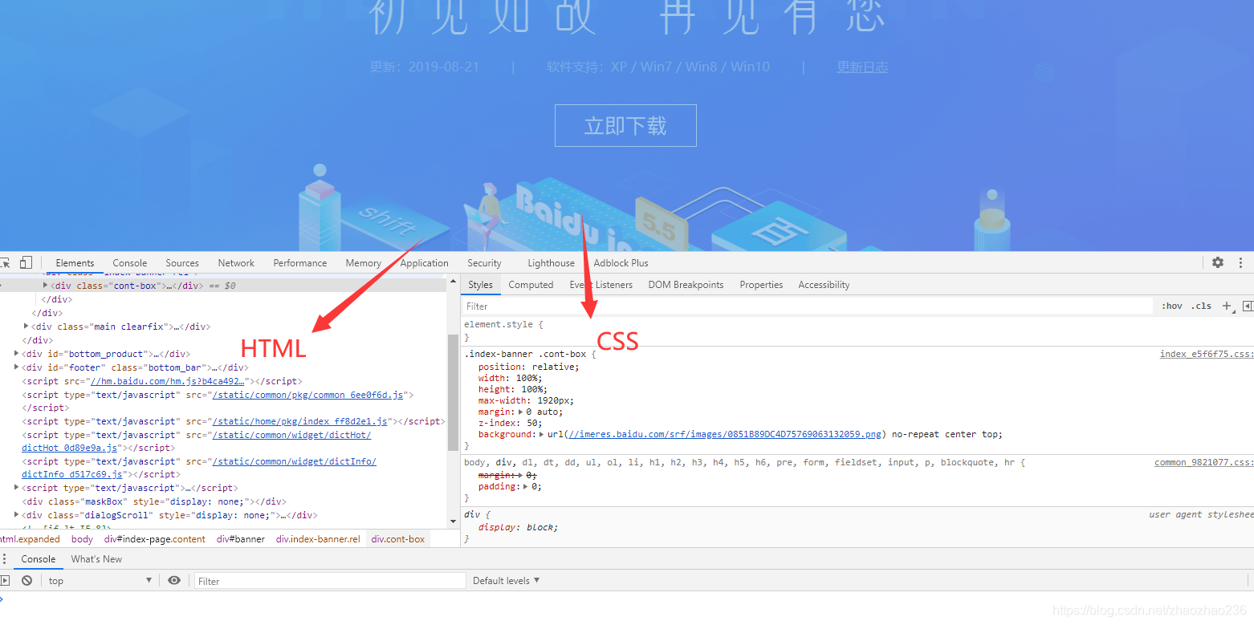This screenshot has width=1254, height=625.
Task: Open the Sources panel tab
Action: (x=182, y=263)
